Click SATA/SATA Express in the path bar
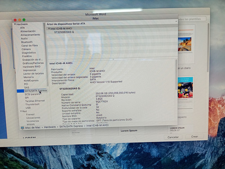Image resolution: width=225 pixels, height=169 pixels. [71, 126]
